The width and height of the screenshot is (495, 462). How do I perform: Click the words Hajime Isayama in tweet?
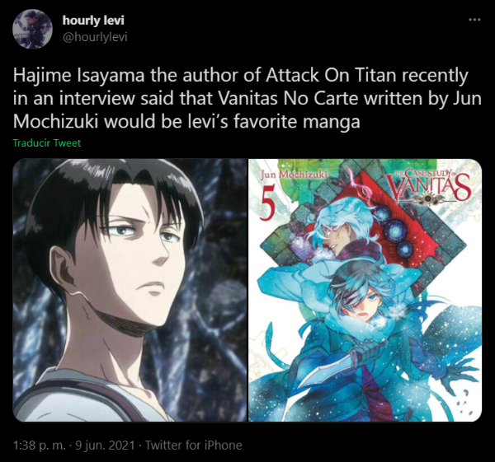(79, 76)
